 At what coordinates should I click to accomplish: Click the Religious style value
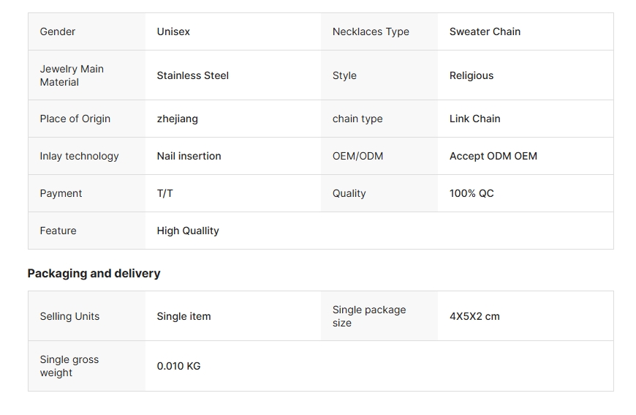(x=472, y=75)
